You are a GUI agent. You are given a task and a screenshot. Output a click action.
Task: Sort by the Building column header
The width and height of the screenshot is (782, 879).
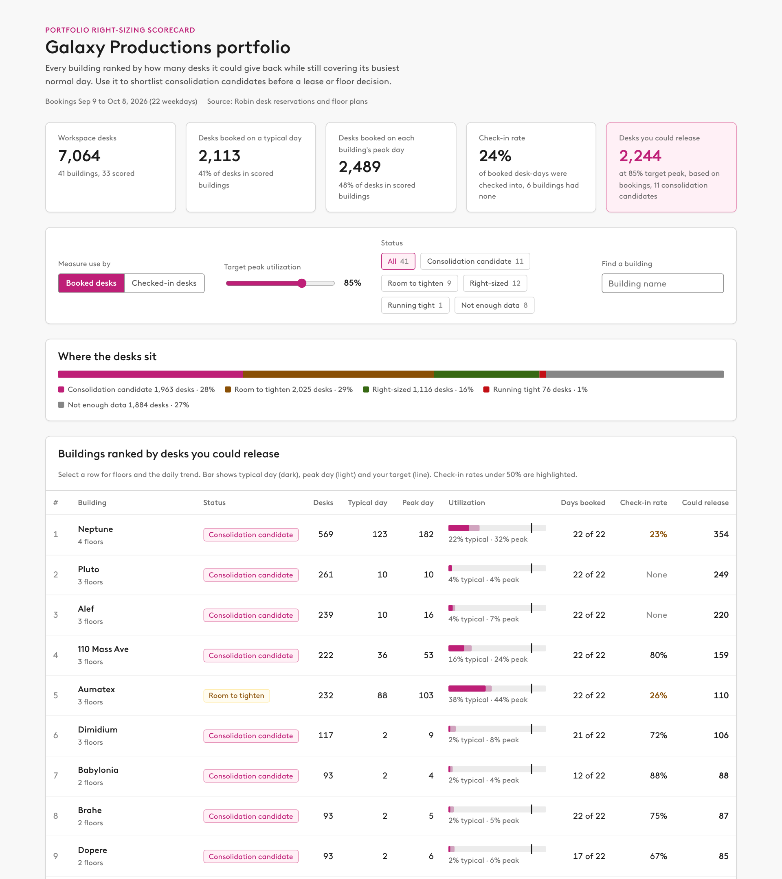pos(92,502)
